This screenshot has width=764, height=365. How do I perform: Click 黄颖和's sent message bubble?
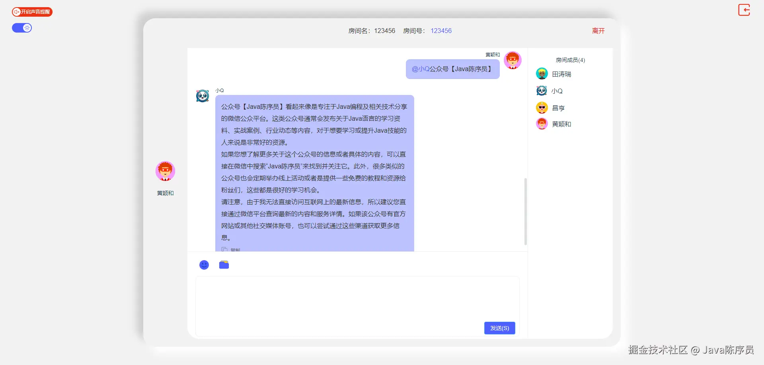click(x=453, y=69)
